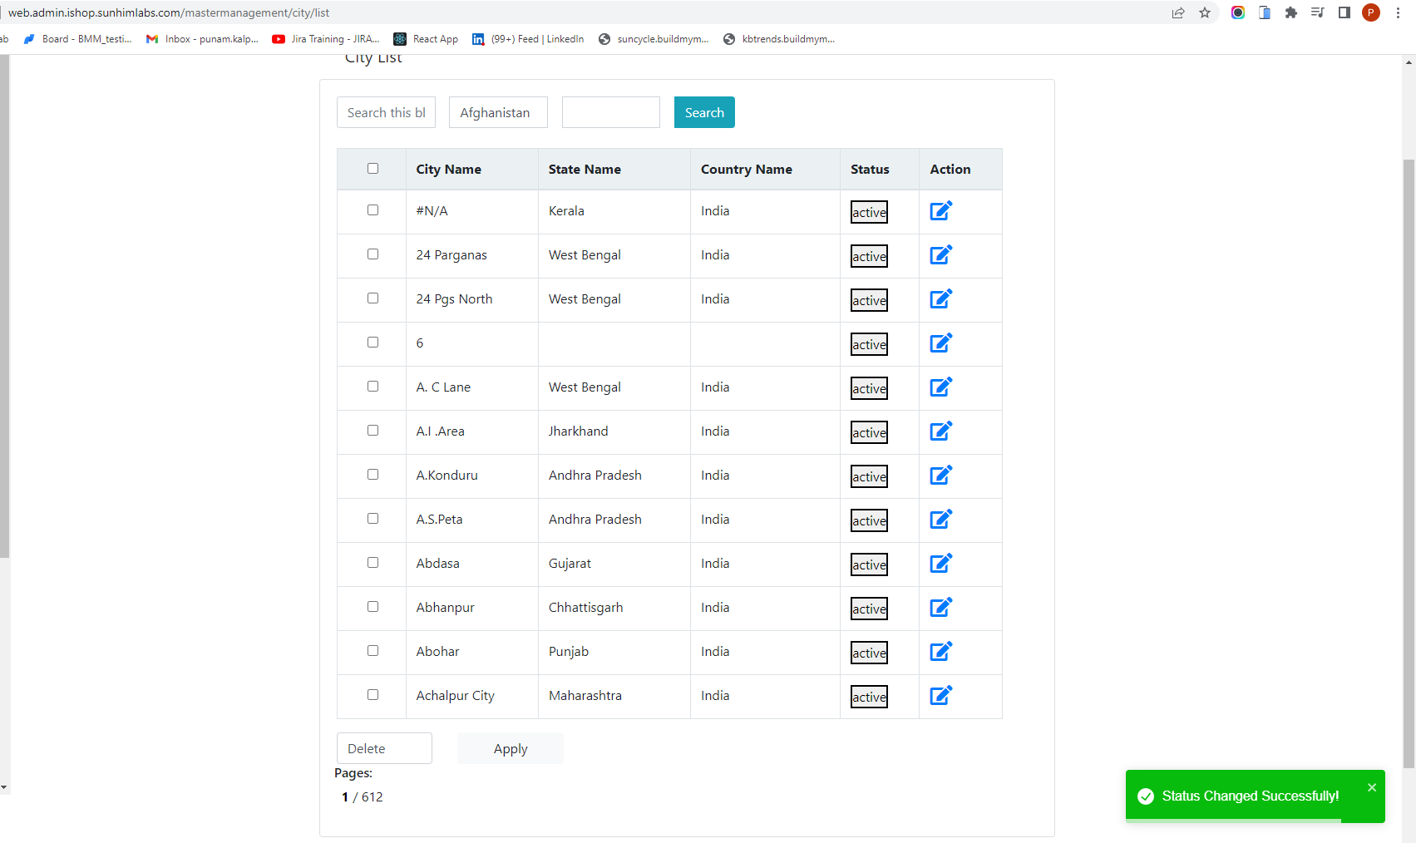Edit the 24 Pgs North row
Viewport: 1416px width, 843px height.
(x=940, y=299)
